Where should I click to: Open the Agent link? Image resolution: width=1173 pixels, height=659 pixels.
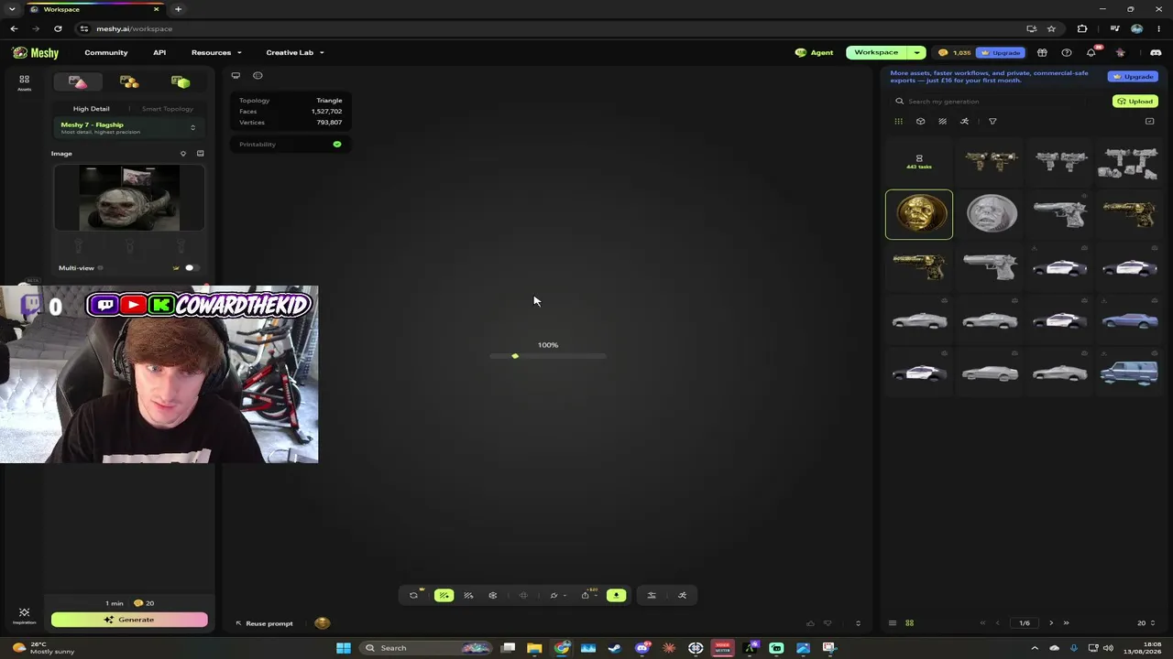[815, 53]
